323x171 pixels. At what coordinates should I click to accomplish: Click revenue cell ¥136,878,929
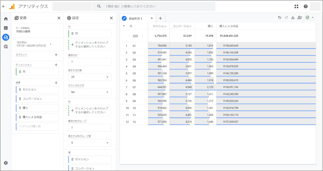pos(231,66)
